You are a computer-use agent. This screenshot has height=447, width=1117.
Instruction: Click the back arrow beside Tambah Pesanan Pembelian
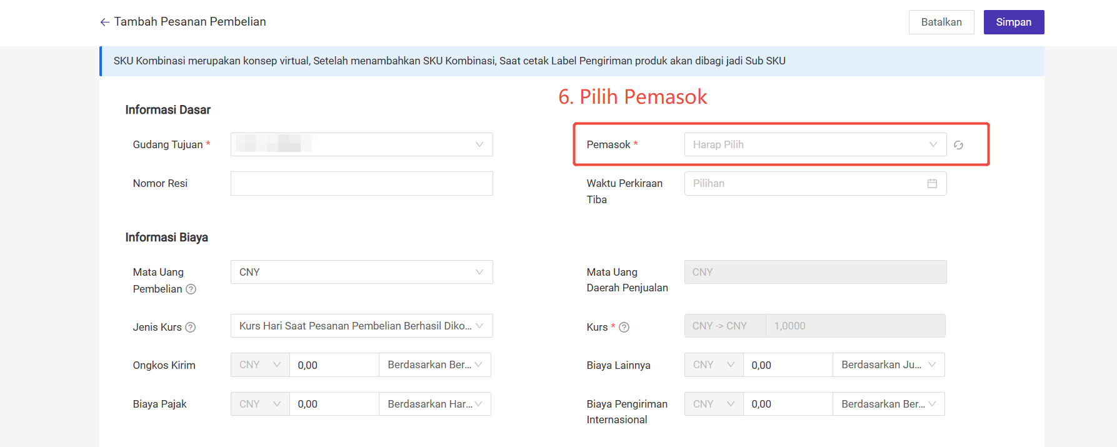click(x=104, y=23)
